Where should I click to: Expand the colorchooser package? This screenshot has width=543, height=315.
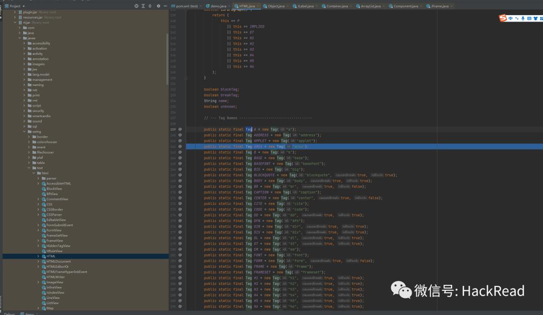29,142
